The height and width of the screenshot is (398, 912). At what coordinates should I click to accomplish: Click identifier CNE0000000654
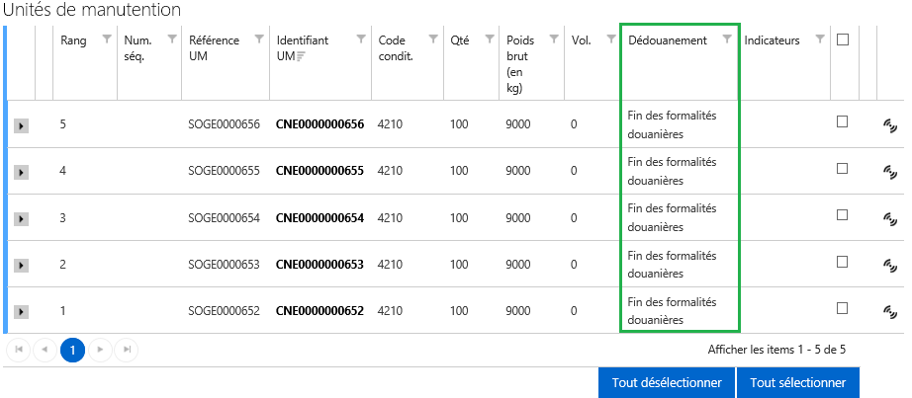pos(319,218)
